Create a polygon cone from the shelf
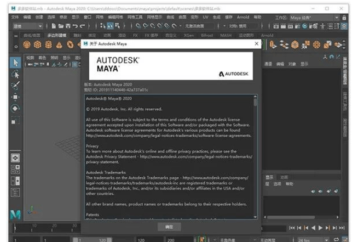This screenshot has width=352, height=242. tap(59, 44)
